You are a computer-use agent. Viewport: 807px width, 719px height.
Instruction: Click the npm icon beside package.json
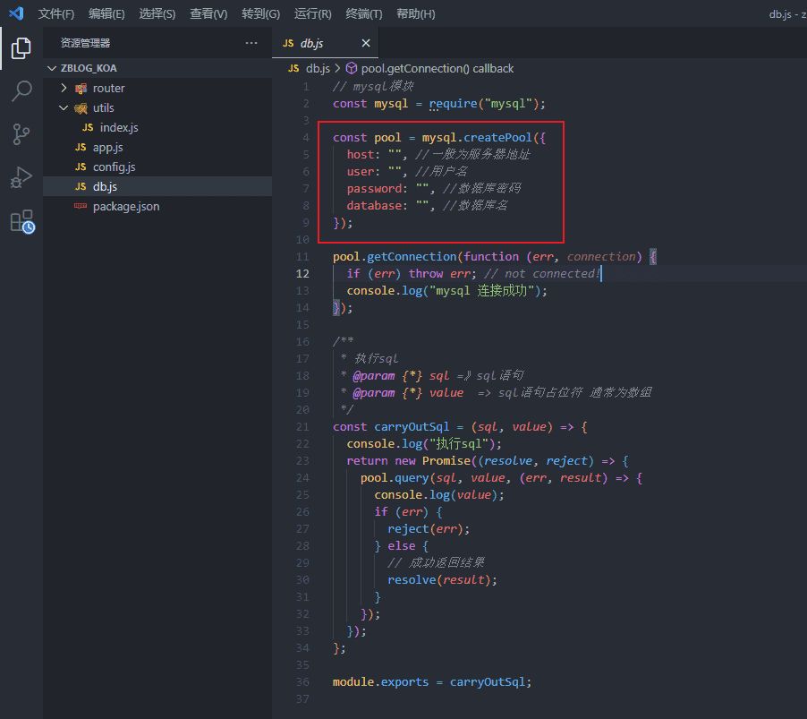[x=81, y=206]
